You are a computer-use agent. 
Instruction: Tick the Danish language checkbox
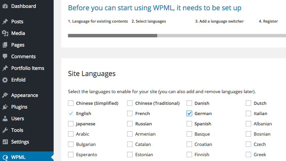pos(189,103)
